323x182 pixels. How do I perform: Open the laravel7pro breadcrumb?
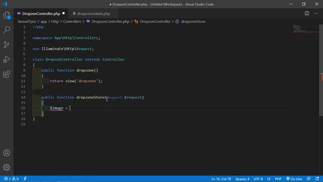[27, 21]
